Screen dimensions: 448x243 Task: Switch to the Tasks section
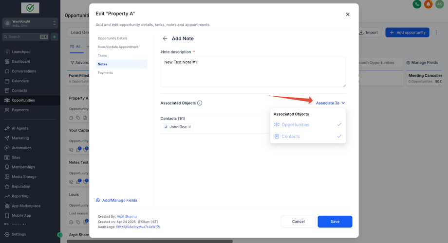[x=102, y=55]
